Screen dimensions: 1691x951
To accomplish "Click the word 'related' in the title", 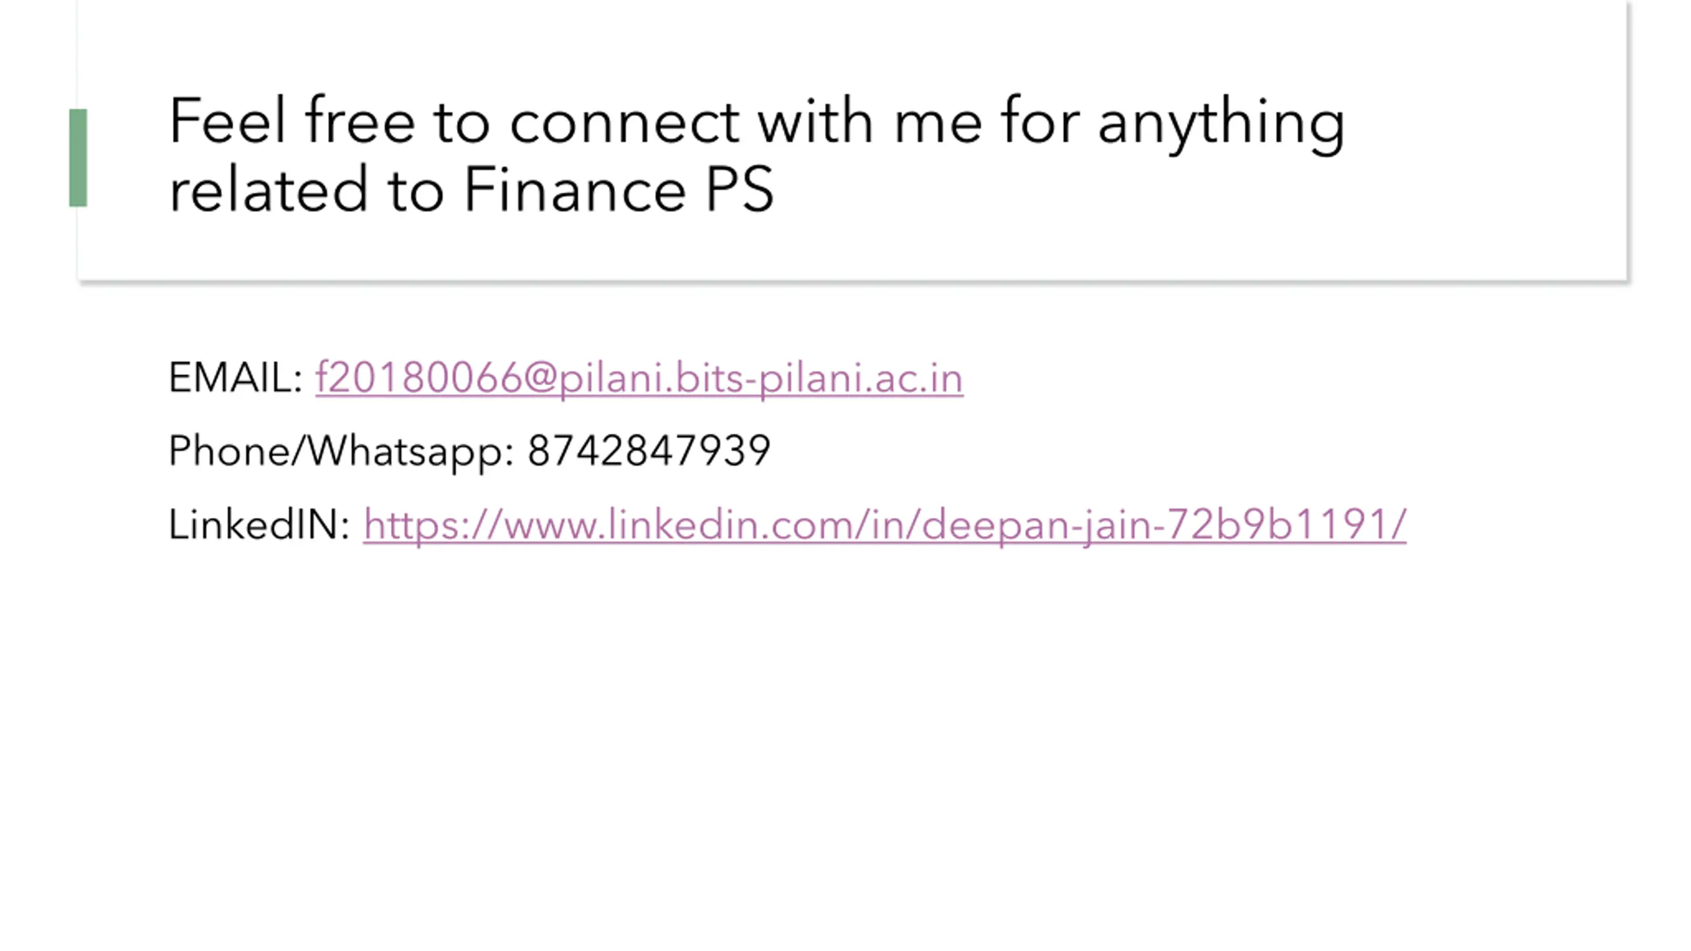I will coord(268,190).
